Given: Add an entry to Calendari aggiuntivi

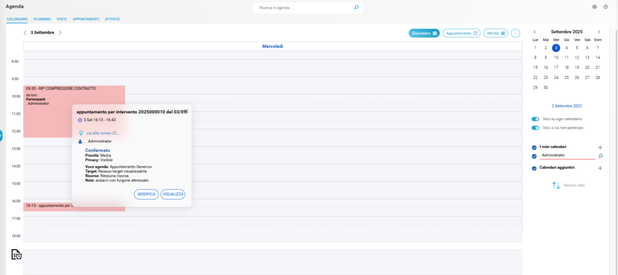Looking at the screenshot, I should tap(600, 168).
